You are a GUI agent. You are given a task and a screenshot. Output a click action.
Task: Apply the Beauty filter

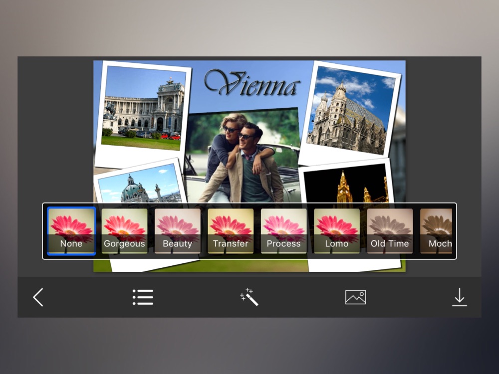[178, 231]
